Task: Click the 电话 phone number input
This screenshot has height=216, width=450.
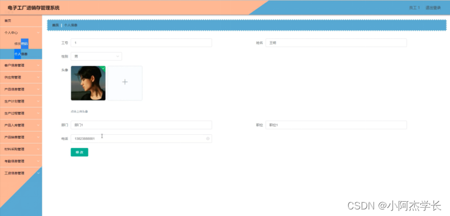Action: coord(141,139)
